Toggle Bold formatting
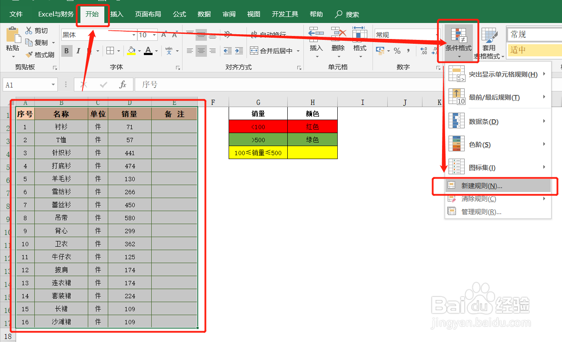Image resolution: width=562 pixels, height=342 pixels. tap(67, 51)
